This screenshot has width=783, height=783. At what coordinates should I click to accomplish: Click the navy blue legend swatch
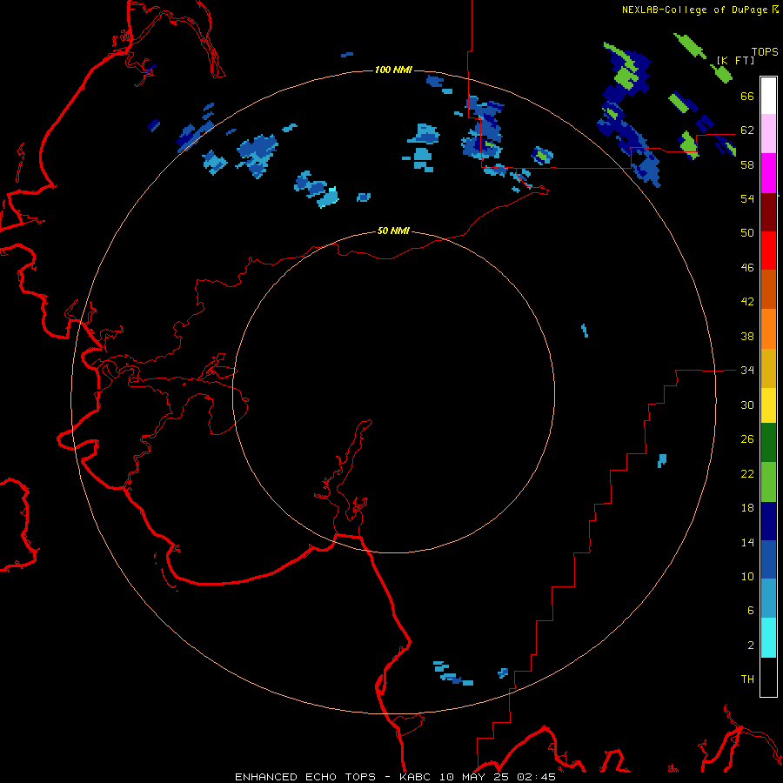point(768,521)
